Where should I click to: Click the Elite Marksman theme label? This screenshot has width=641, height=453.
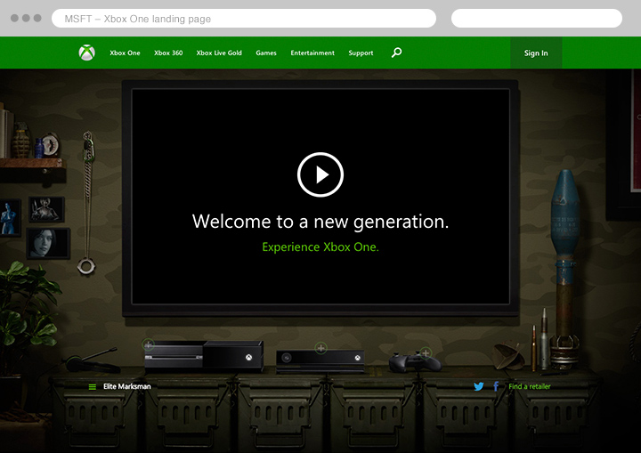[127, 386]
